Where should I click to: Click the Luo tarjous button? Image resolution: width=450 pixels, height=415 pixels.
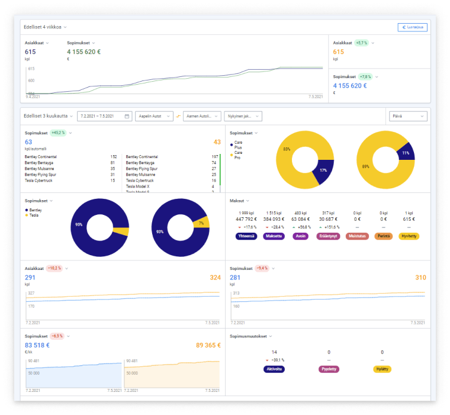pos(412,27)
